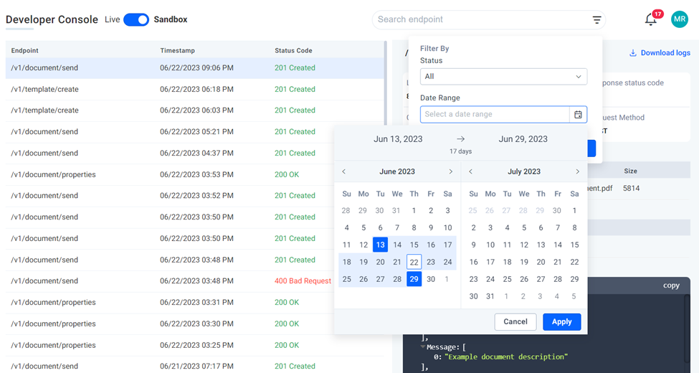699x373 pixels.
Task: Click the Jun 13, 2023 start date
Action: coord(398,139)
